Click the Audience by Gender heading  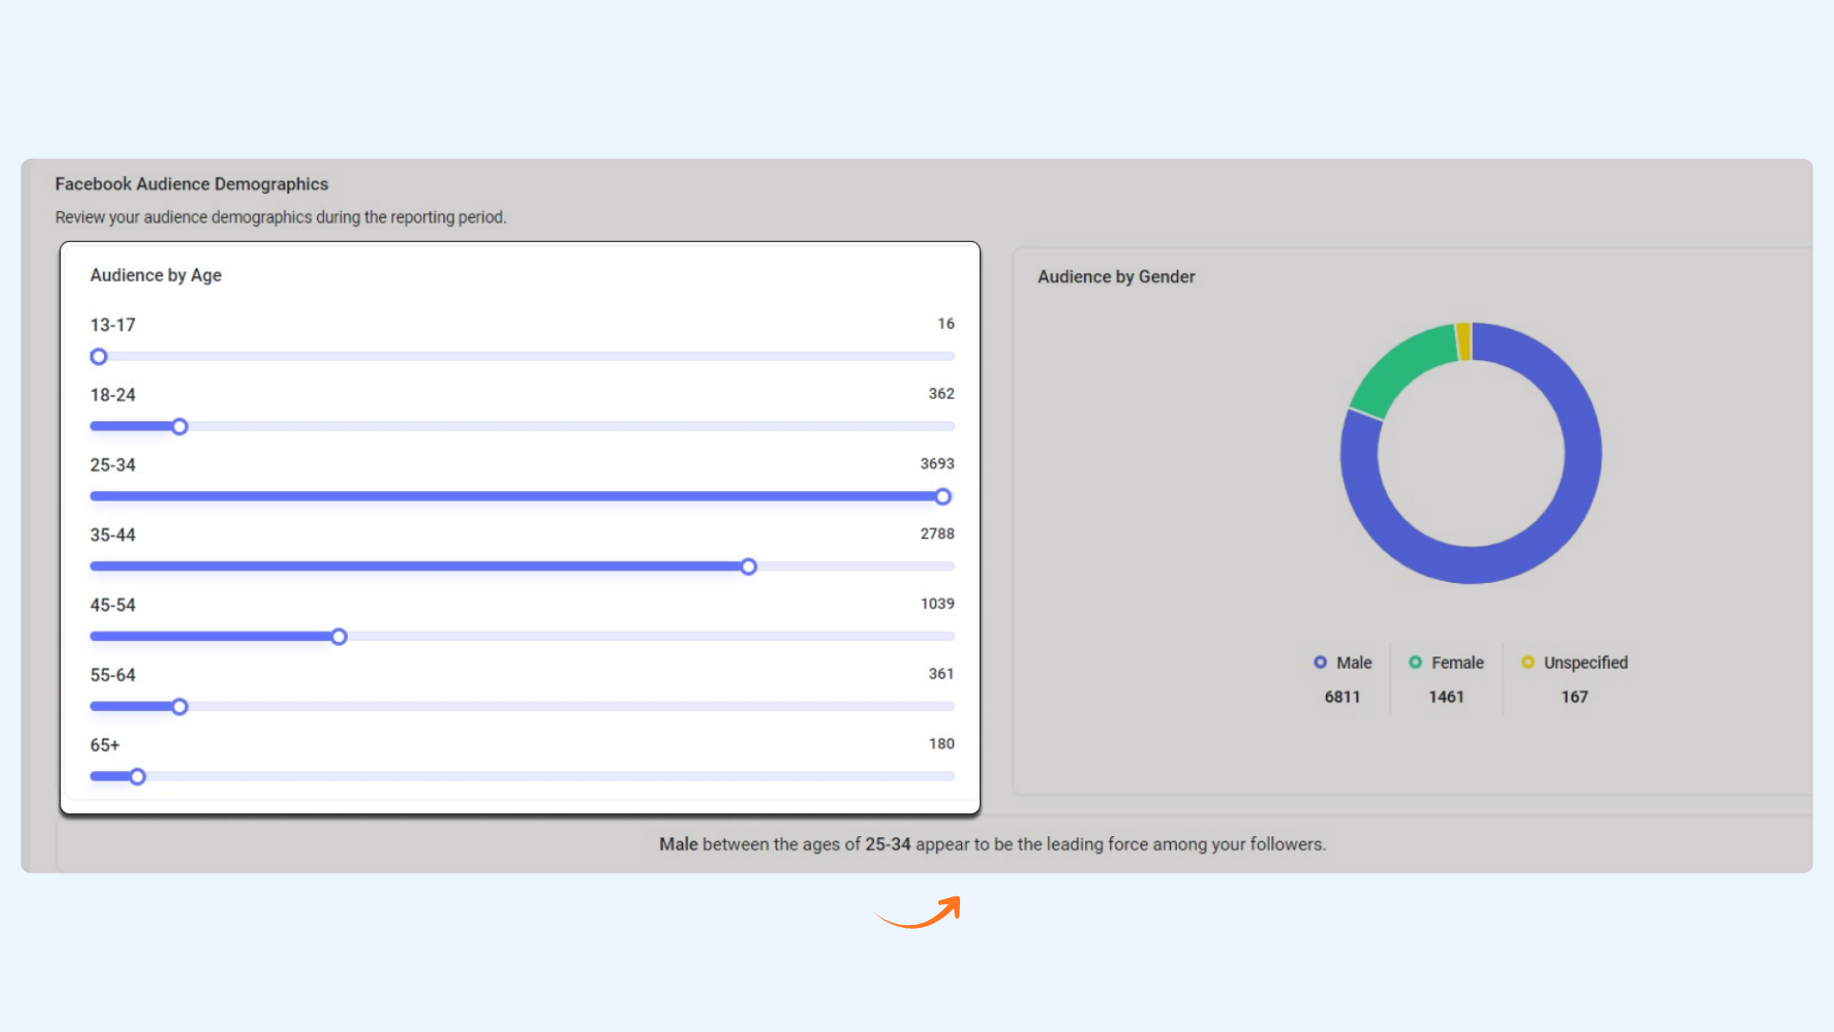[x=1116, y=277]
